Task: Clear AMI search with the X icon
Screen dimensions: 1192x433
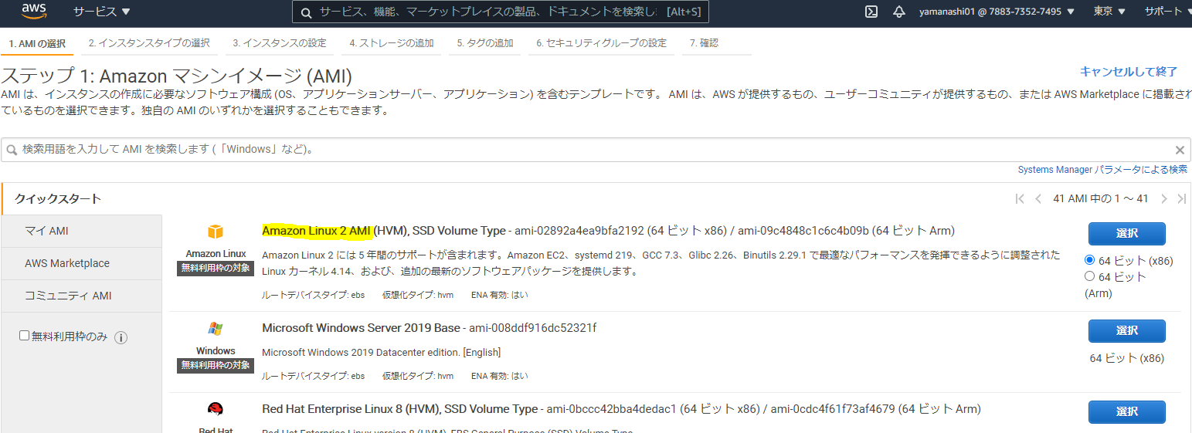Action: pos(1180,151)
